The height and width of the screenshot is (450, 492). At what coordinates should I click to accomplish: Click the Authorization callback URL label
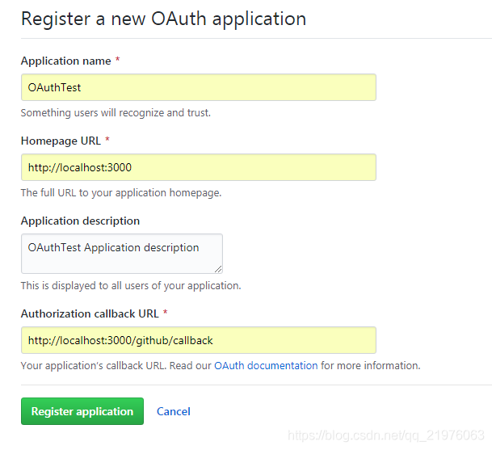point(90,313)
